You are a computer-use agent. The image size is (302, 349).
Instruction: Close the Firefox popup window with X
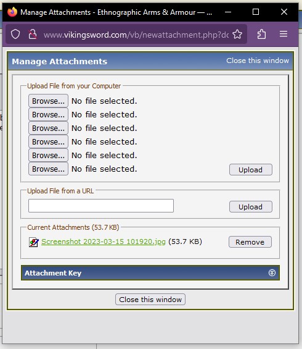tap(284, 12)
